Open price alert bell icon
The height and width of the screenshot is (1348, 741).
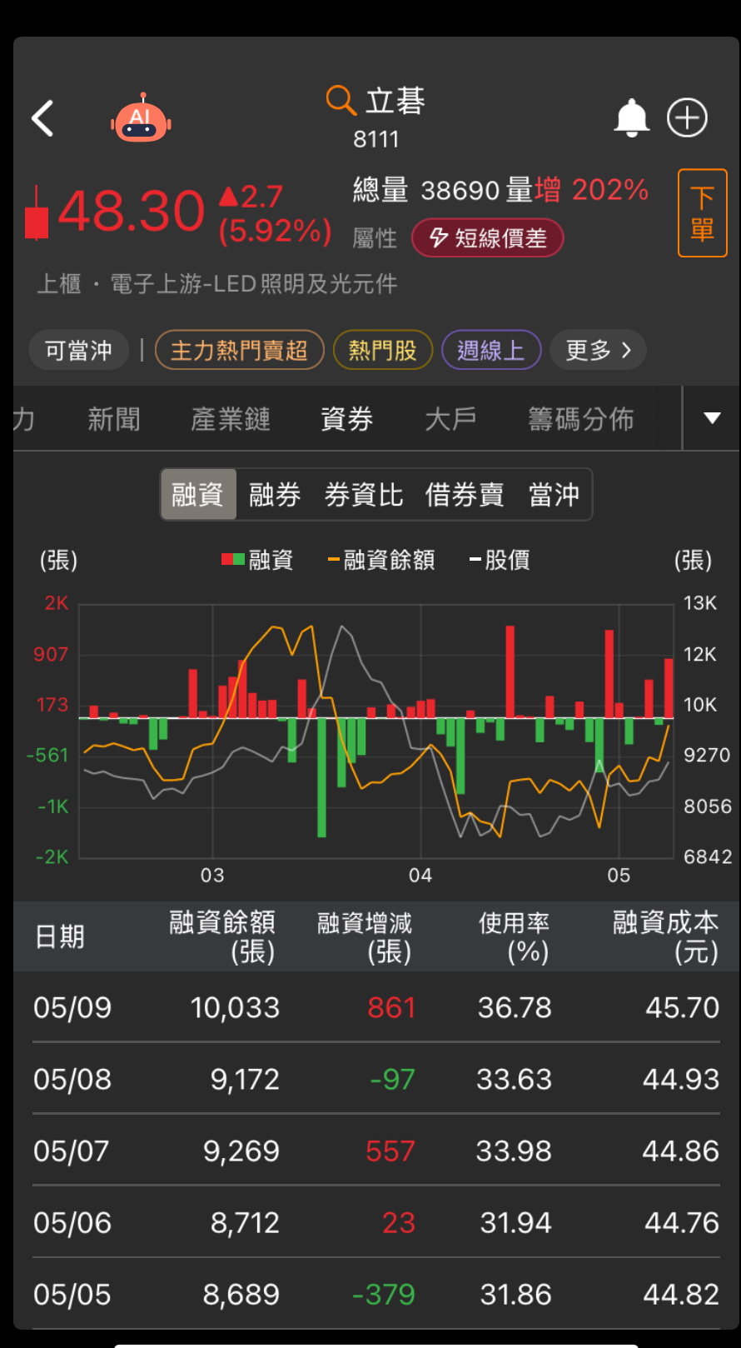pyautogui.click(x=631, y=117)
